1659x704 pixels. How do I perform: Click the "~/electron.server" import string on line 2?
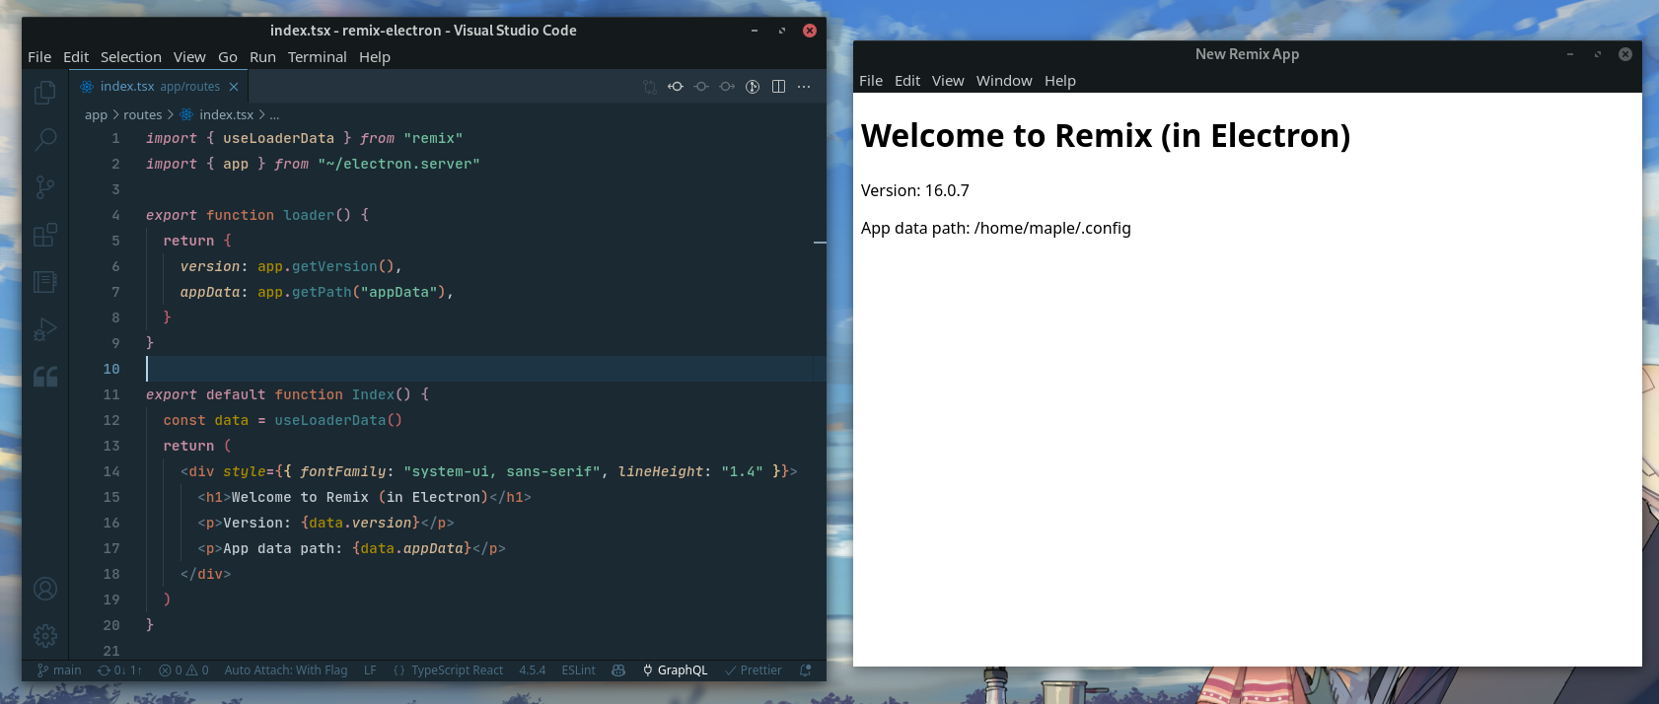(398, 164)
